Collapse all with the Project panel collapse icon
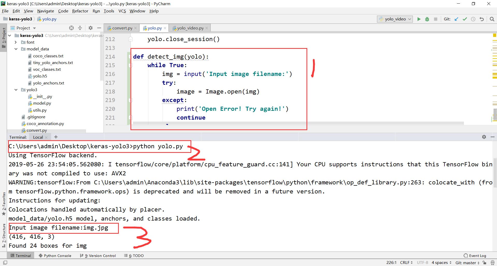Screen dimensions: 497x266 pos(80,28)
